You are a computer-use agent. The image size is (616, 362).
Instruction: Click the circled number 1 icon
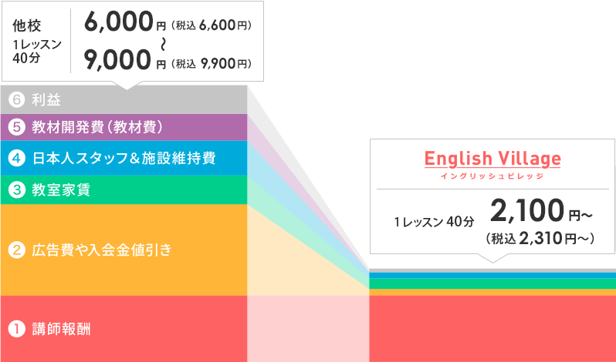tap(17, 329)
